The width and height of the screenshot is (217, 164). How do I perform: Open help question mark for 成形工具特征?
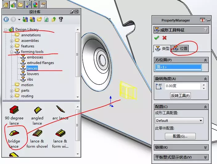(x=205, y=30)
